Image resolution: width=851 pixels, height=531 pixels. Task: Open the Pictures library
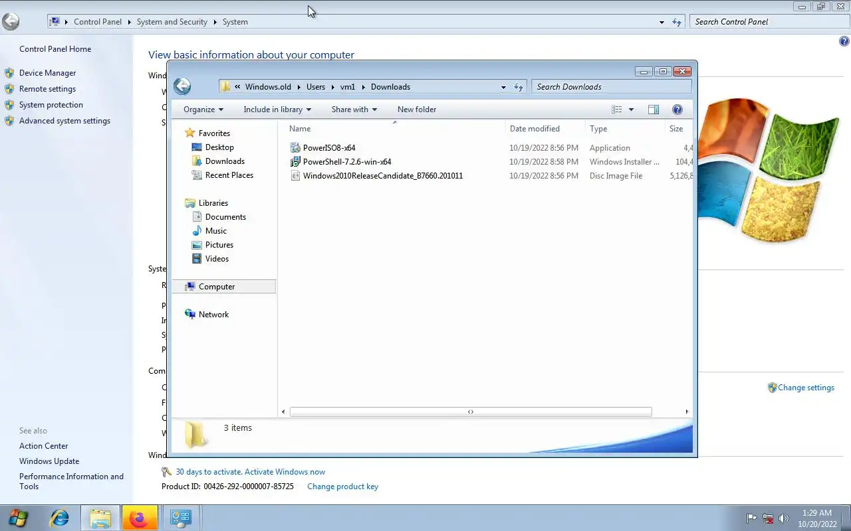pos(219,245)
